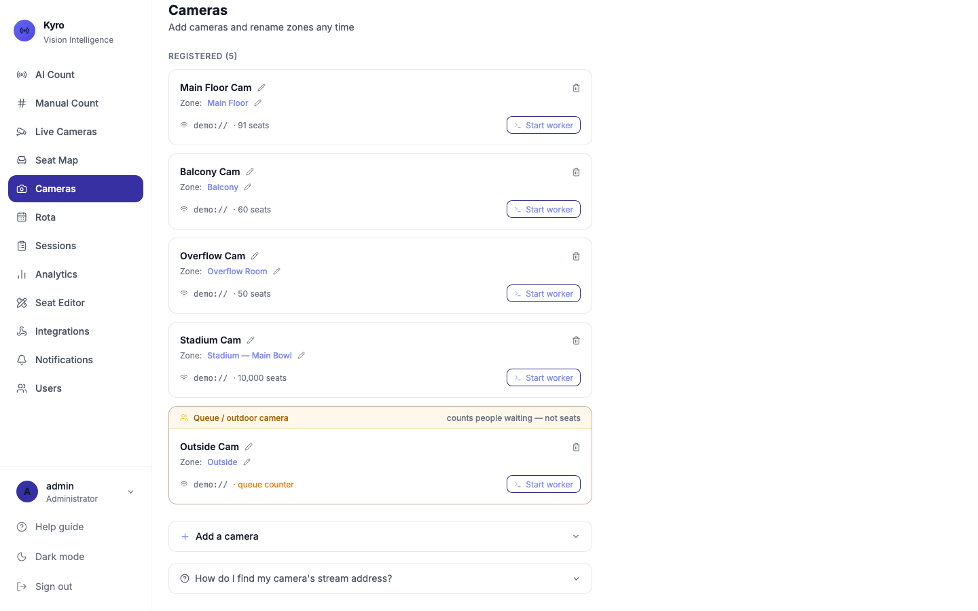The width and height of the screenshot is (978, 611).
Task: Delete the Outside Cam with trash icon
Action: coord(576,447)
